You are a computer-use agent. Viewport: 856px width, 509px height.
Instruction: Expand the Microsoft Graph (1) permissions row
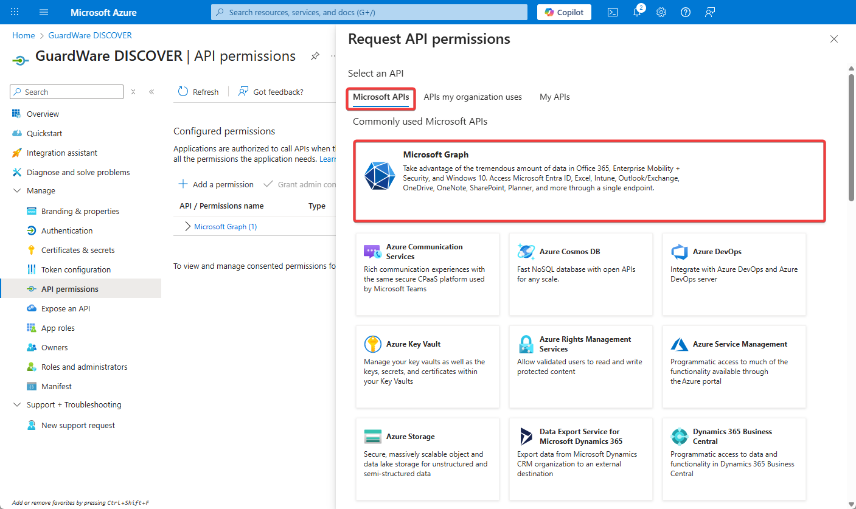point(187,227)
